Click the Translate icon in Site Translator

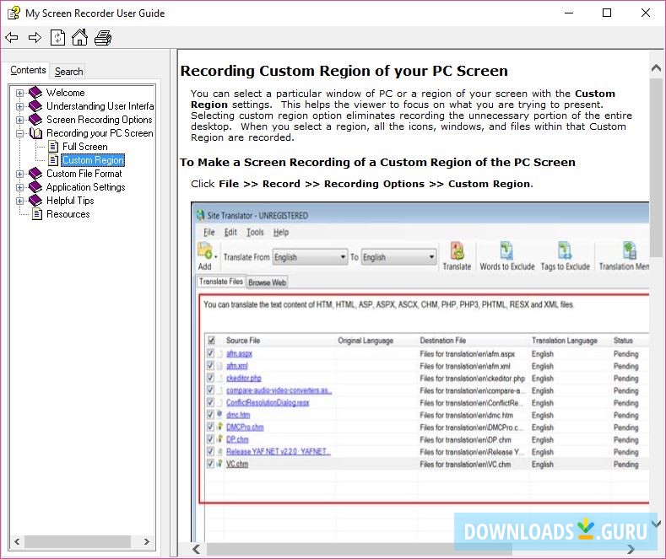point(457,256)
